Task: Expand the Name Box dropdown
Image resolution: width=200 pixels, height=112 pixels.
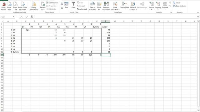Action: tap(13, 17)
